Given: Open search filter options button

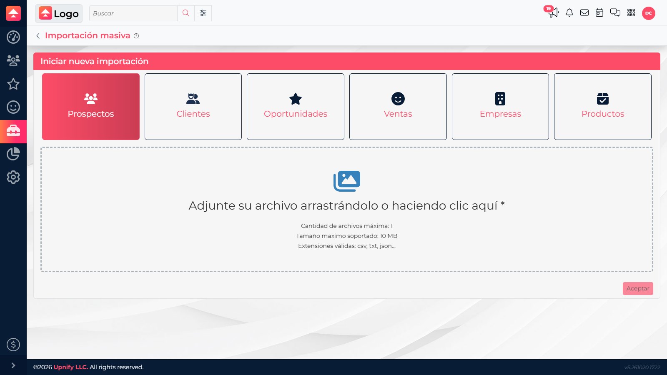Looking at the screenshot, I should click(203, 13).
